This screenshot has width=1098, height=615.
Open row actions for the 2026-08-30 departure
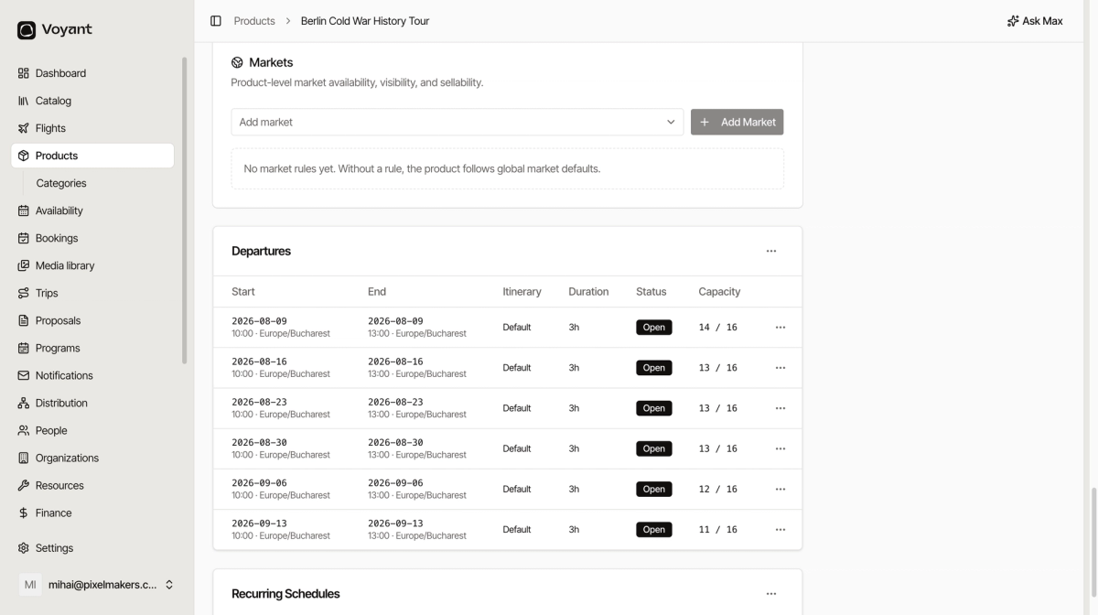coord(780,448)
